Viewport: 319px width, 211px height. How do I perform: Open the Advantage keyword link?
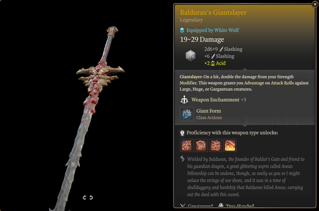(x=254, y=83)
